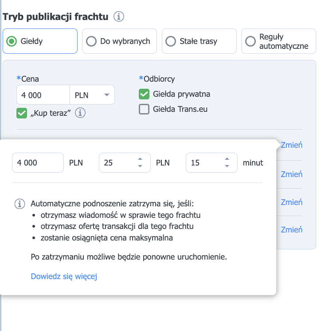This screenshot has width=321, height=331.
Task: Click "otrzymasz ofertę transakcji dla tego frachtu"
Action: [x=117, y=226]
